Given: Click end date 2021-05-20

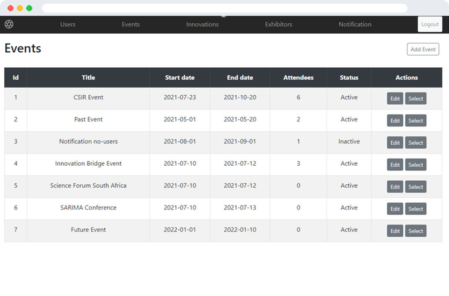Looking at the screenshot, I should click(240, 120).
